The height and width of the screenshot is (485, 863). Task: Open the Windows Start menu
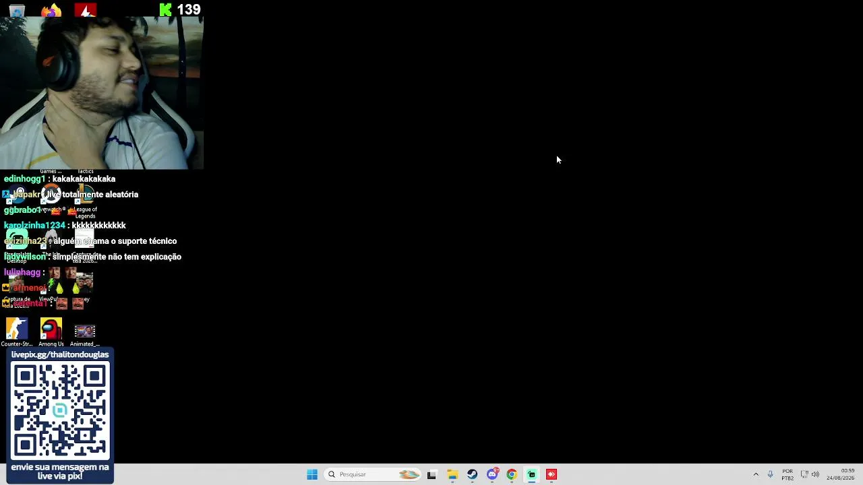click(x=312, y=474)
